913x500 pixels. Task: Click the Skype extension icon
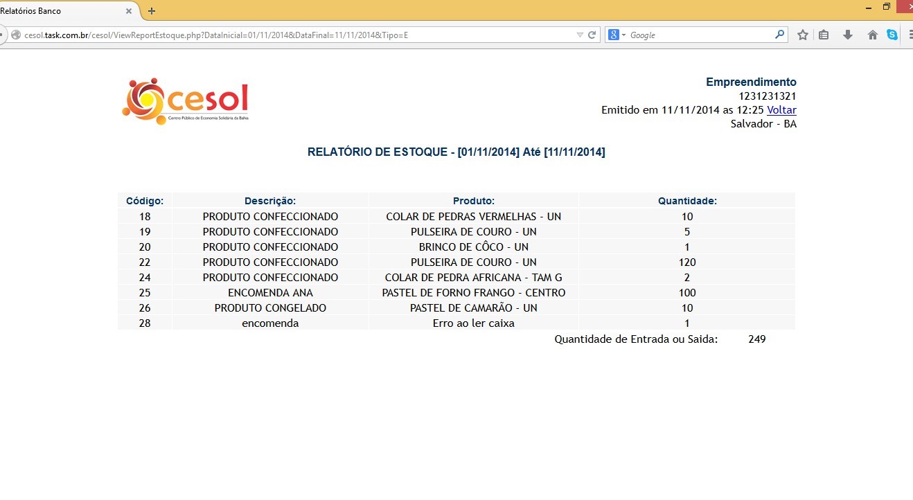tap(892, 35)
